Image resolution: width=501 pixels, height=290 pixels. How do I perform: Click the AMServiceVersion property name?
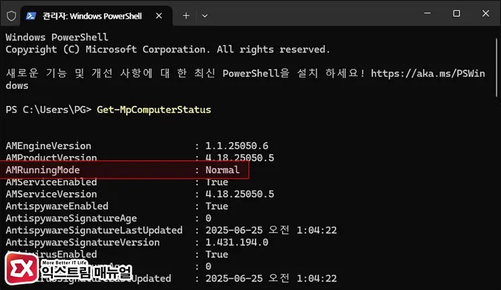tap(51, 194)
